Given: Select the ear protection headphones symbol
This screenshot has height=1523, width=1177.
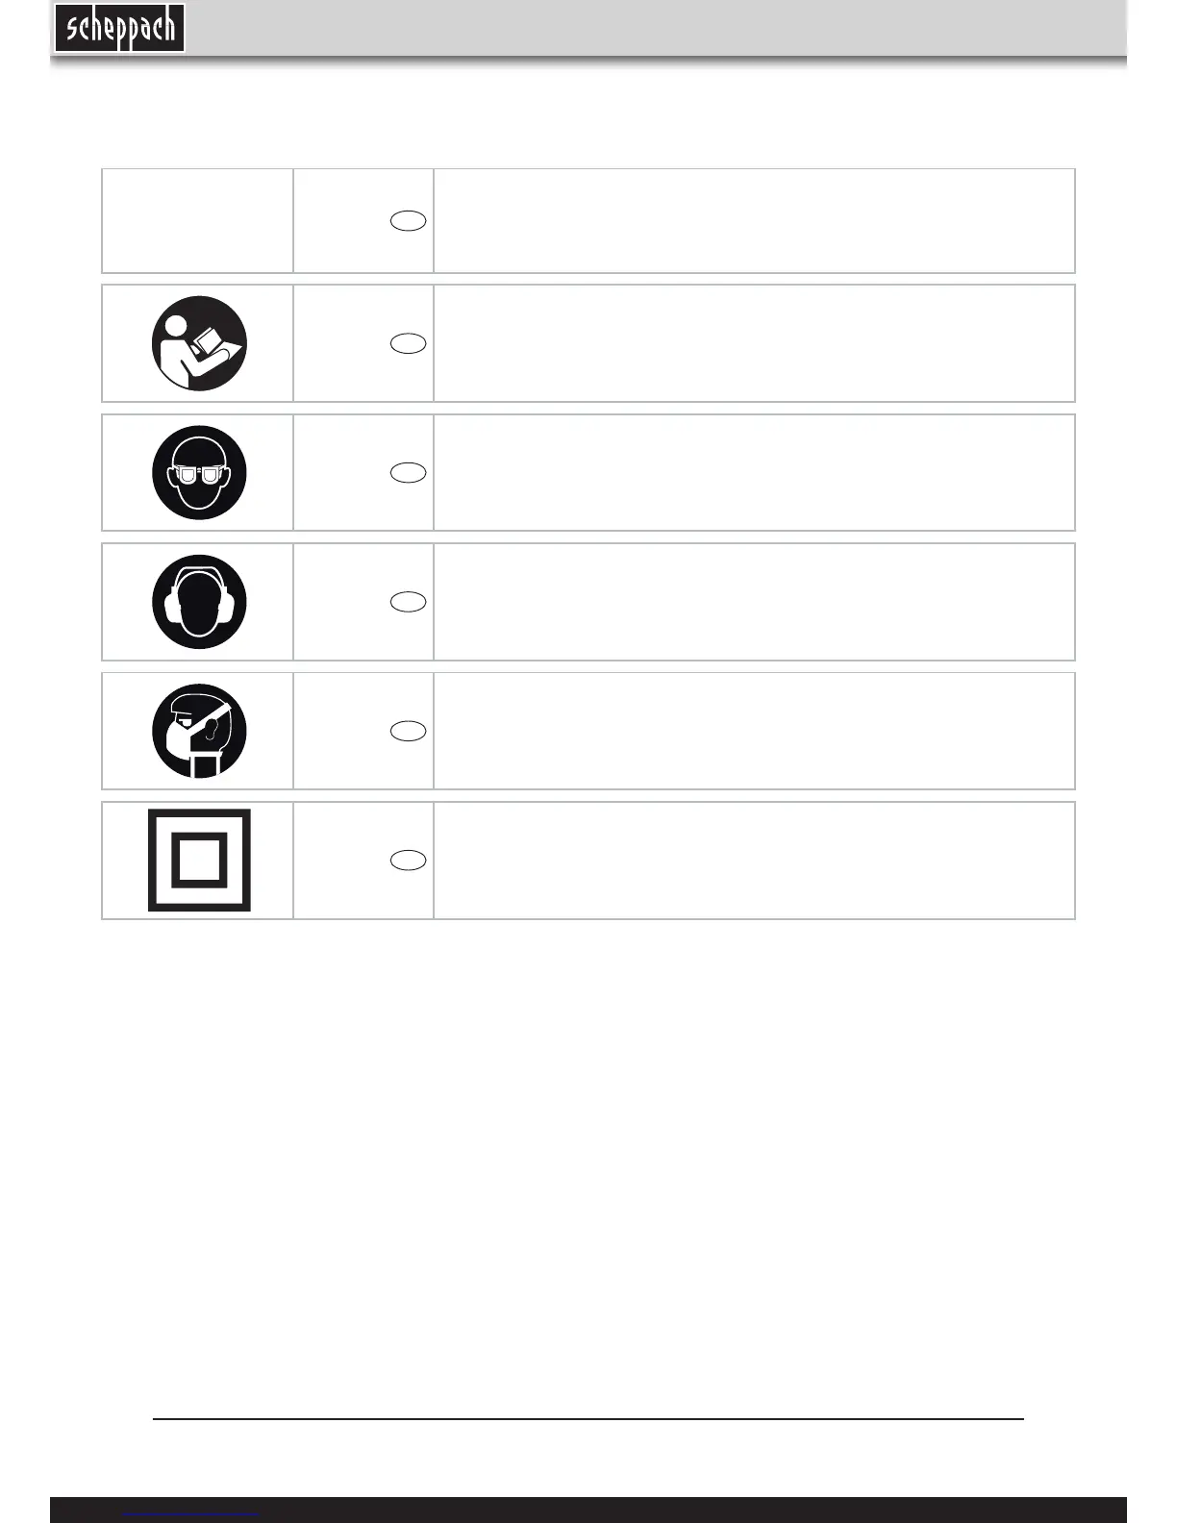Looking at the screenshot, I should (x=199, y=602).
